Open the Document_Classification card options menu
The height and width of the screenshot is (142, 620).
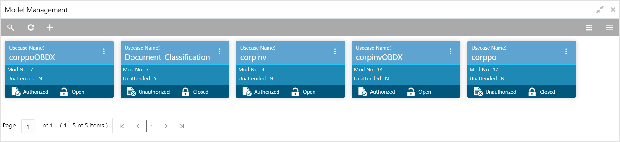pyautogui.click(x=219, y=51)
